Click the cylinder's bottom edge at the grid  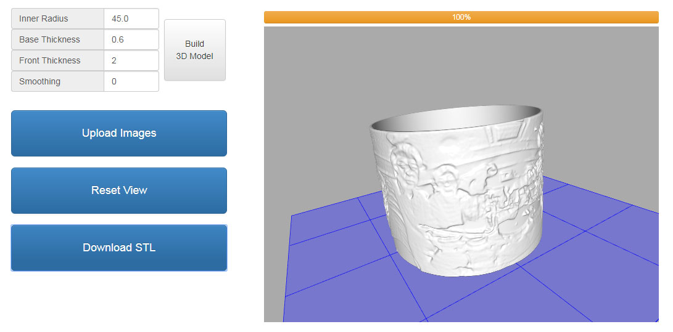click(x=469, y=272)
